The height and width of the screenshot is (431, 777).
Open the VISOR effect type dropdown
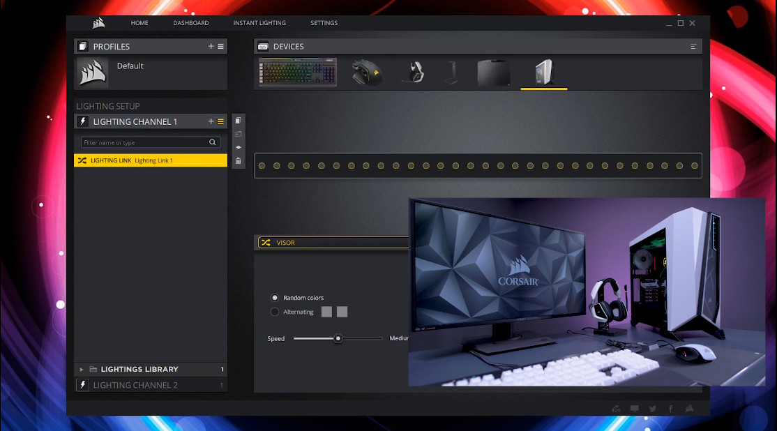[x=333, y=242]
